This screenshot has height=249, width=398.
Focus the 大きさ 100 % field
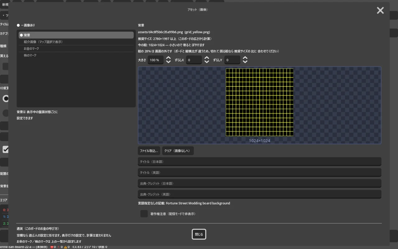[x=156, y=60]
